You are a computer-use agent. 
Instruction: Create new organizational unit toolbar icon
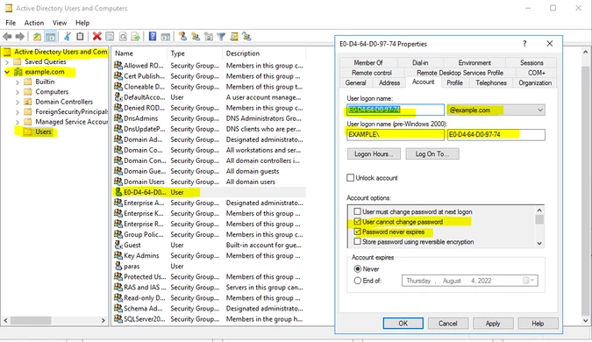[x=209, y=37]
